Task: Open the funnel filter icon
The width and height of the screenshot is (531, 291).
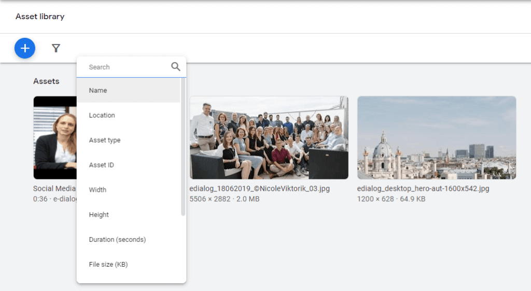Action: [56, 48]
